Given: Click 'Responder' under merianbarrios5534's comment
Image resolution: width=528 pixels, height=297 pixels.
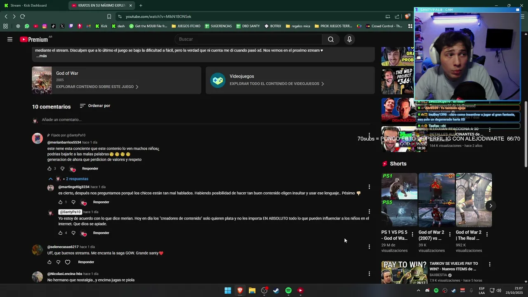Looking at the screenshot, I should [x=90, y=169].
